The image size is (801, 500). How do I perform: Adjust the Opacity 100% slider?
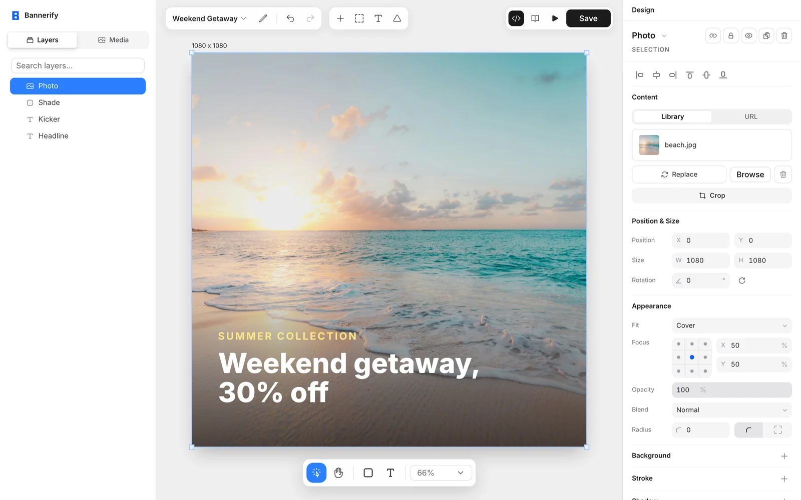point(731,390)
